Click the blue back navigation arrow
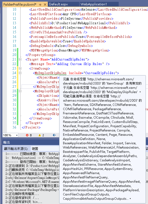Screen dimensions: 148x204 (54, 135)
